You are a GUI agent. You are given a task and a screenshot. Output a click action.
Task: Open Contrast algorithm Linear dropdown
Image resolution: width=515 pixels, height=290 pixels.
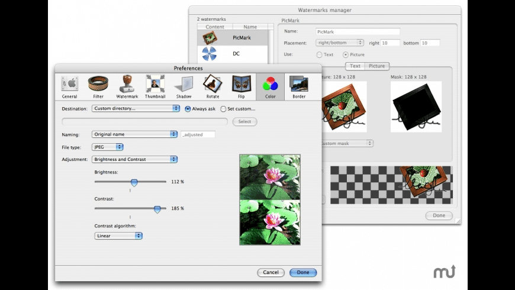point(118,236)
